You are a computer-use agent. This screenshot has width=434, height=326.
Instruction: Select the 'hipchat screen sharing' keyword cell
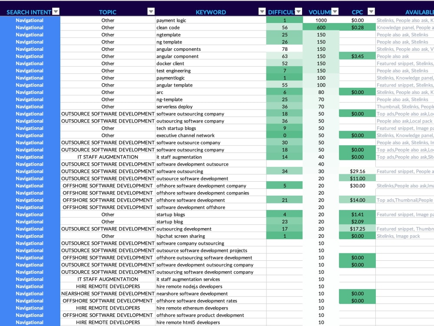point(210,236)
